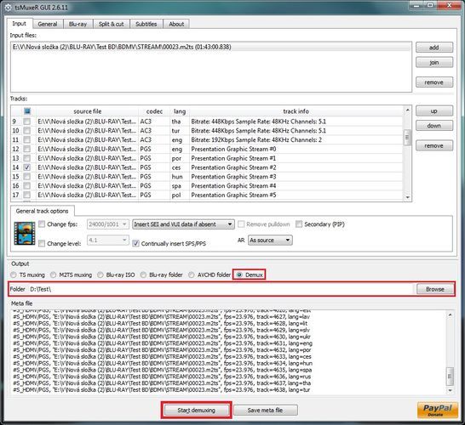465x425 pixels.
Task: Select M2TS muxing output option
Action: pos(53,275)
